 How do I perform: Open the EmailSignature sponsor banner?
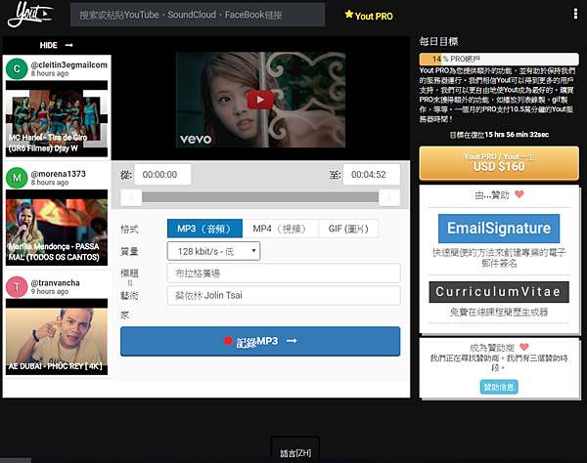[x=499, y=229]
